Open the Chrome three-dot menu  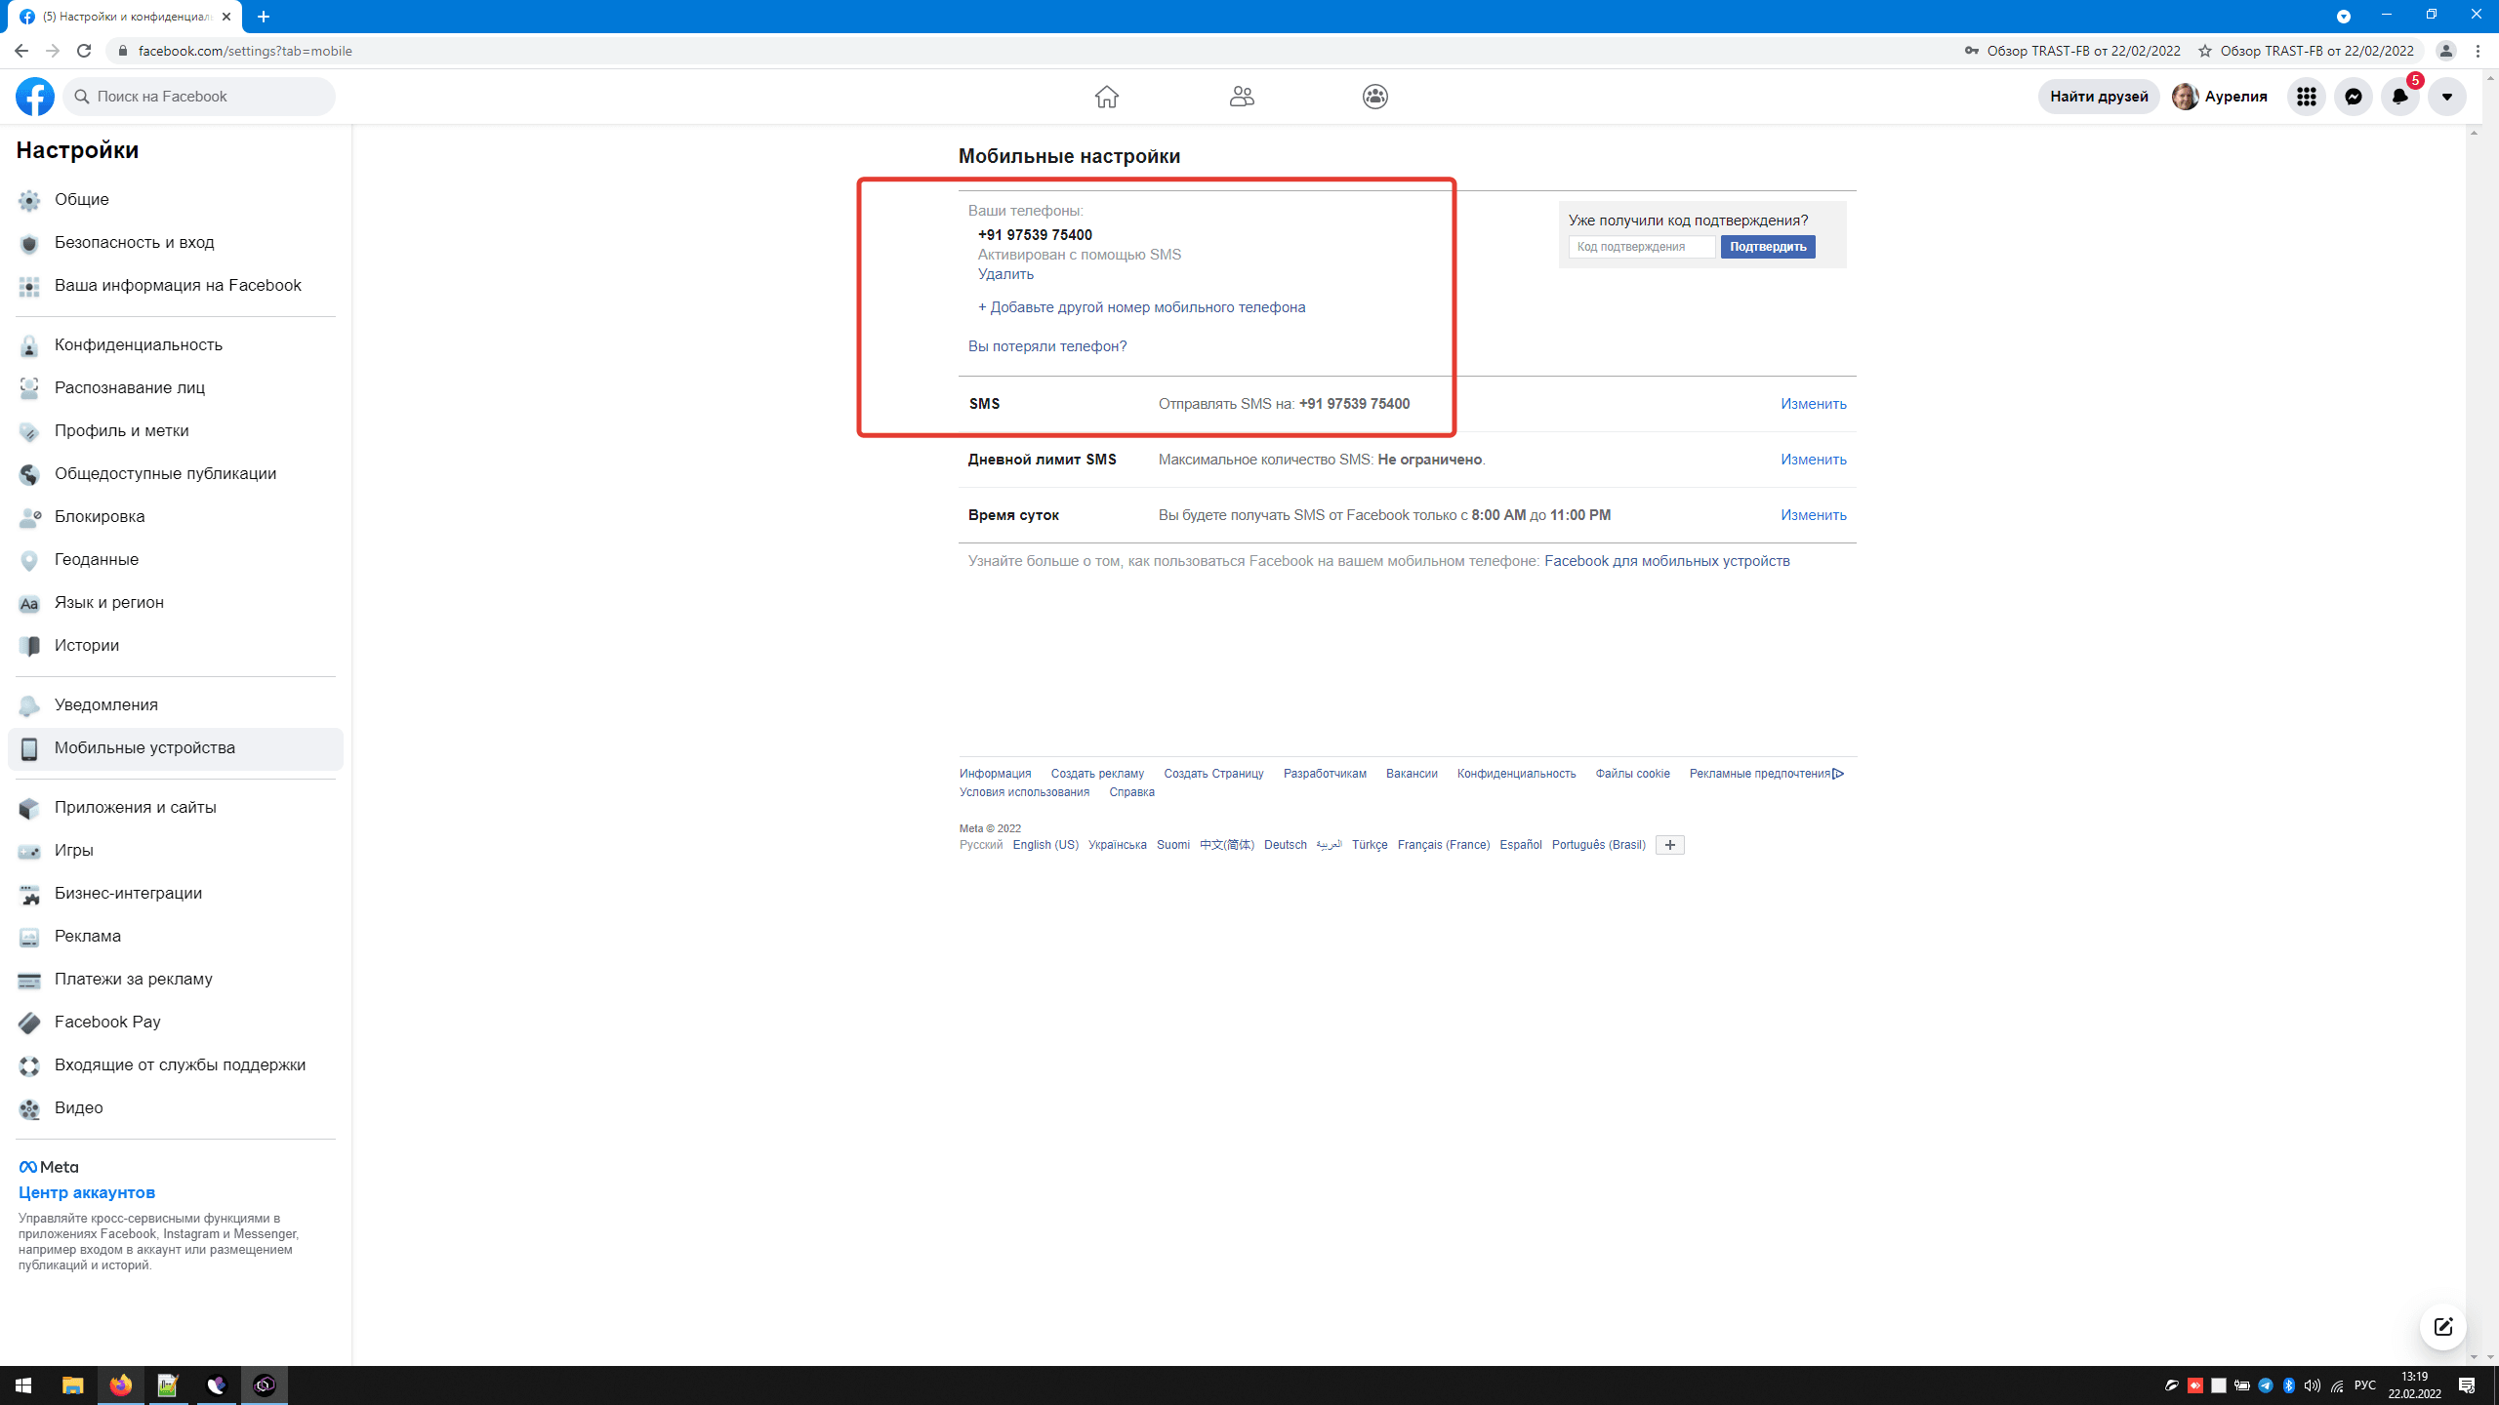2478,51
